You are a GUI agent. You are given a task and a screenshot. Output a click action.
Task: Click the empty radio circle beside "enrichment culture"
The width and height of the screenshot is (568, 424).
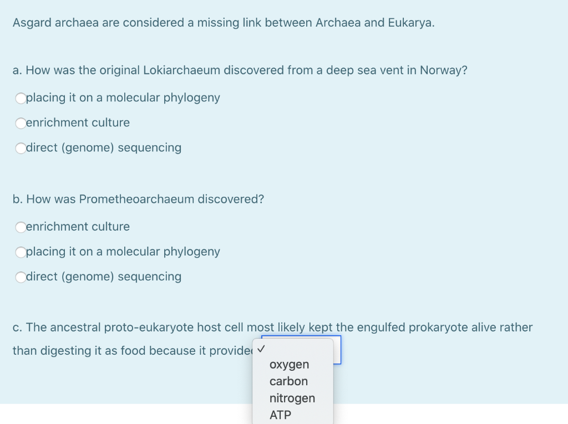[x=21, y=123]
